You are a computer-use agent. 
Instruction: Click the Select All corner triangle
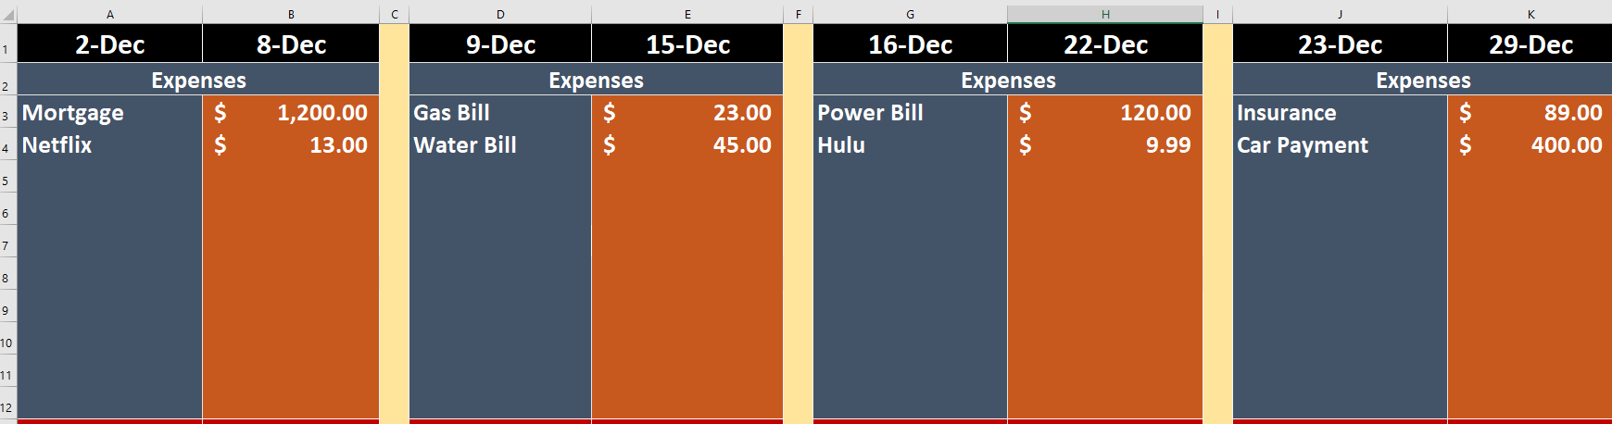point(8,15)
